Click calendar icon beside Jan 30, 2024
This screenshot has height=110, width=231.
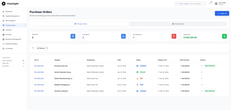coord(159,72)
